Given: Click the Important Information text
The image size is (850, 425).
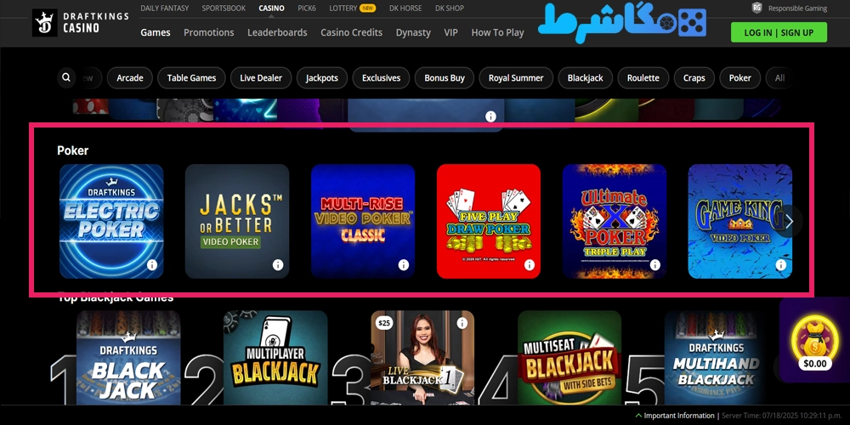Looking at the screenshot, I should point(678,416).
